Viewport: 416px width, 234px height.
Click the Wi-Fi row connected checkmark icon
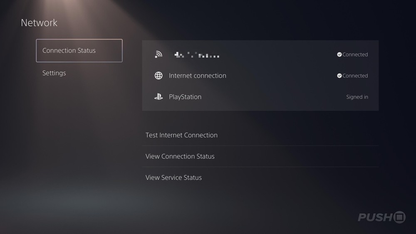(339, 54)
